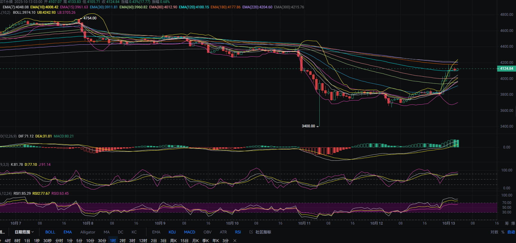Select the 周K weekly candle interval
The image size is (516, 243).
(x=173, y=241)
